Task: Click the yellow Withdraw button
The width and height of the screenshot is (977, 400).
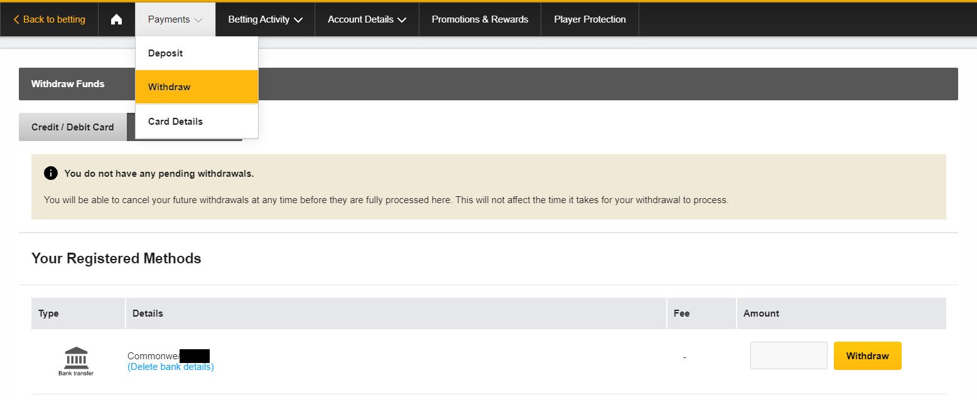Action: point(867,355)
